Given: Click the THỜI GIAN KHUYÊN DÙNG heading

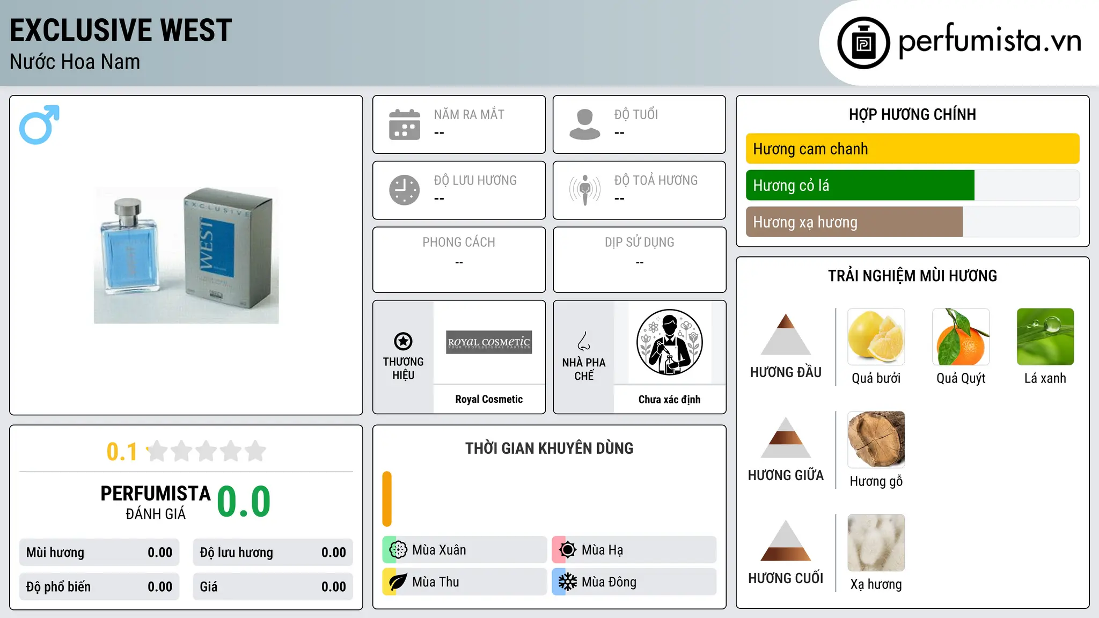Looking at the screenshot, I should coord(549,448).
